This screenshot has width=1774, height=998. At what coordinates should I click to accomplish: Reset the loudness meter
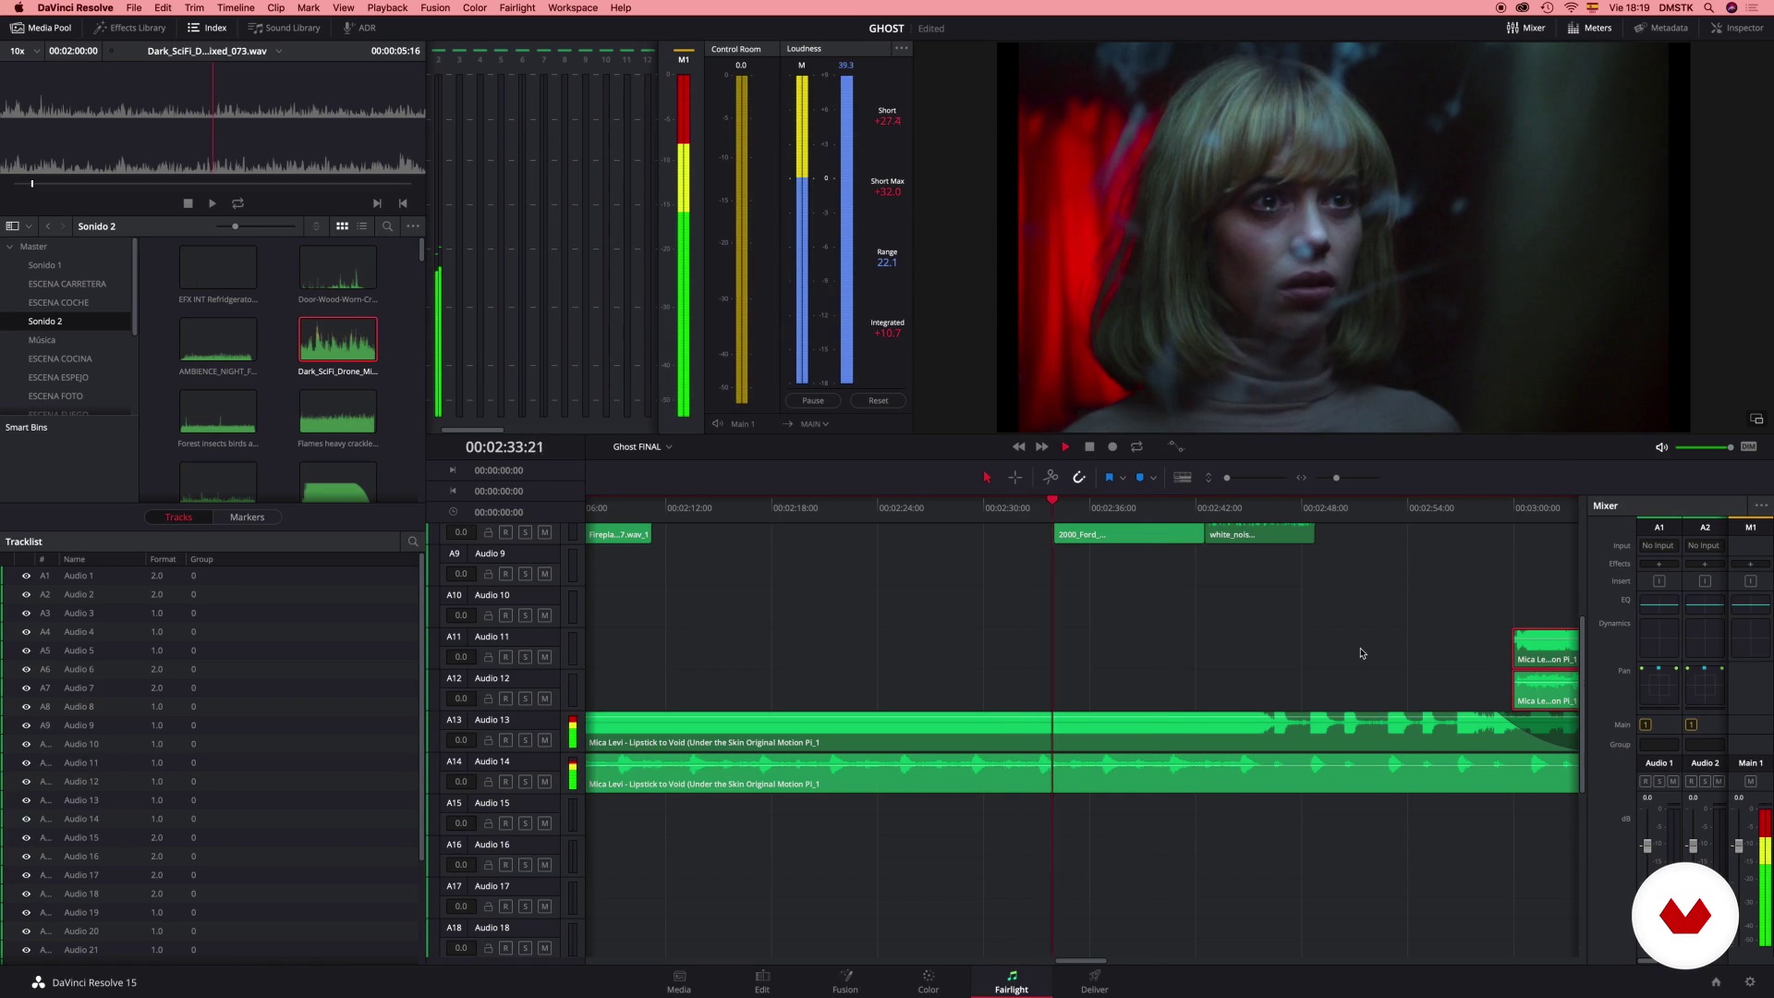click(878, 401)
